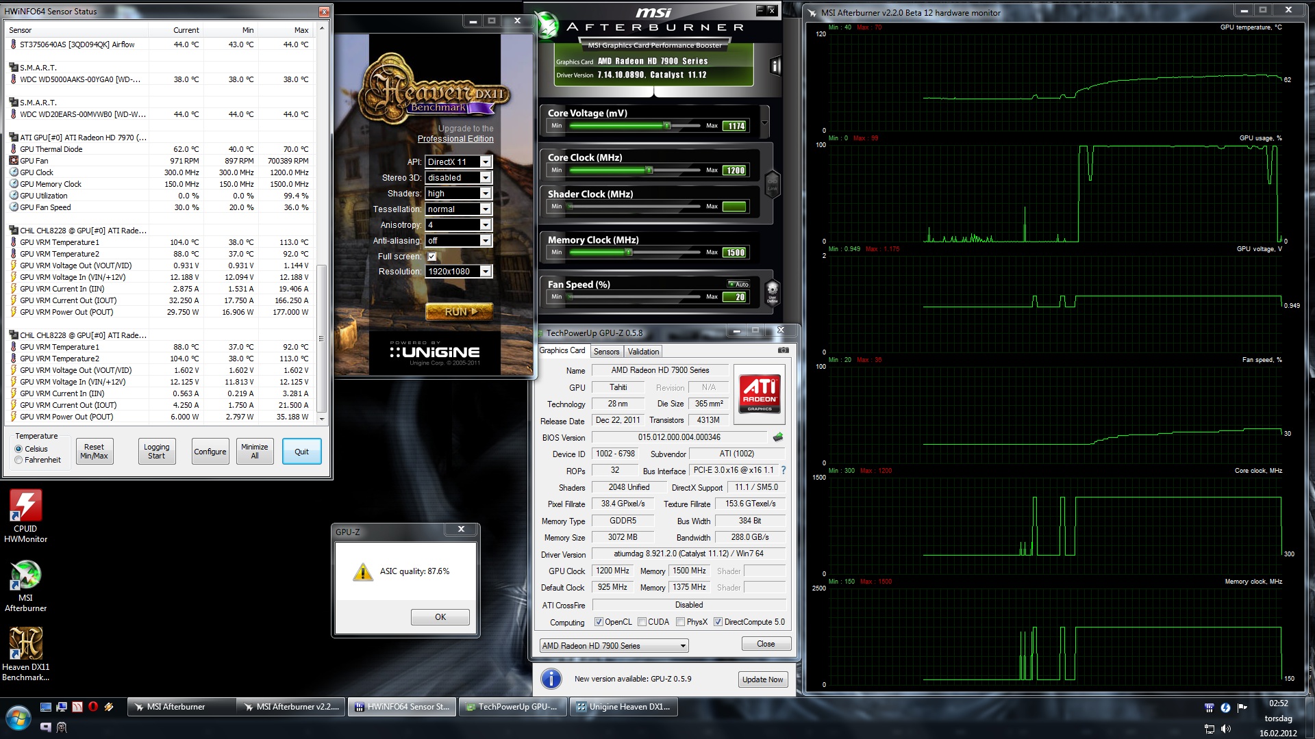Viewport: 1315px width, 739px height.
Task: Open the MSI Afterburner desktop shortcut
Action: coord(25,586)
